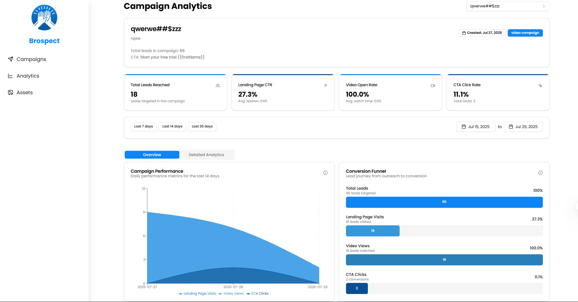Click the video camera icon on Video Open Rate
The image size is (578, 302).
point(433,86)
